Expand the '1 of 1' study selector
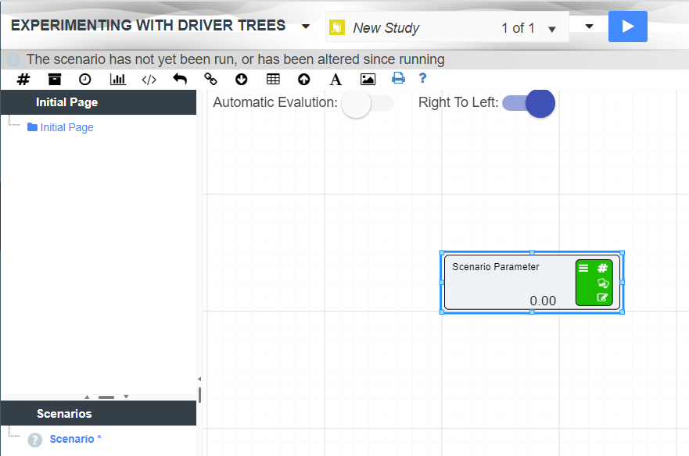The image size is (689, 456). [552, 29]
